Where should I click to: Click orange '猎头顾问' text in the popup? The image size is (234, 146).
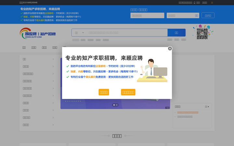(91, 77)
